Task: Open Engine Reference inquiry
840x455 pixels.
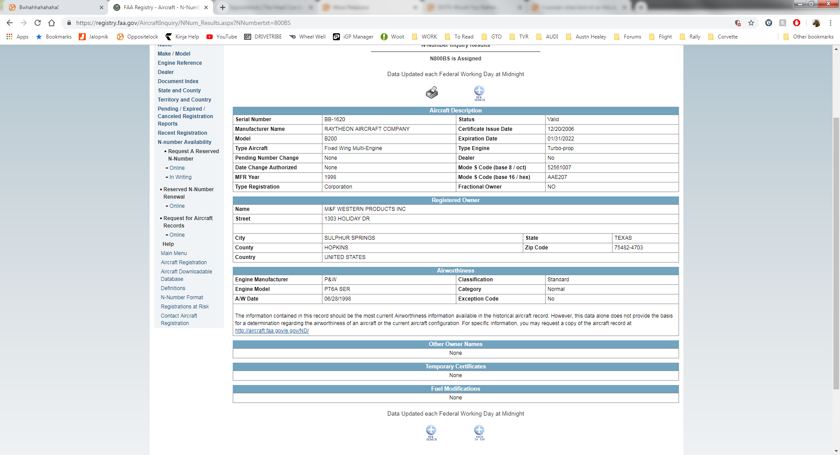Action: point(180,63)
